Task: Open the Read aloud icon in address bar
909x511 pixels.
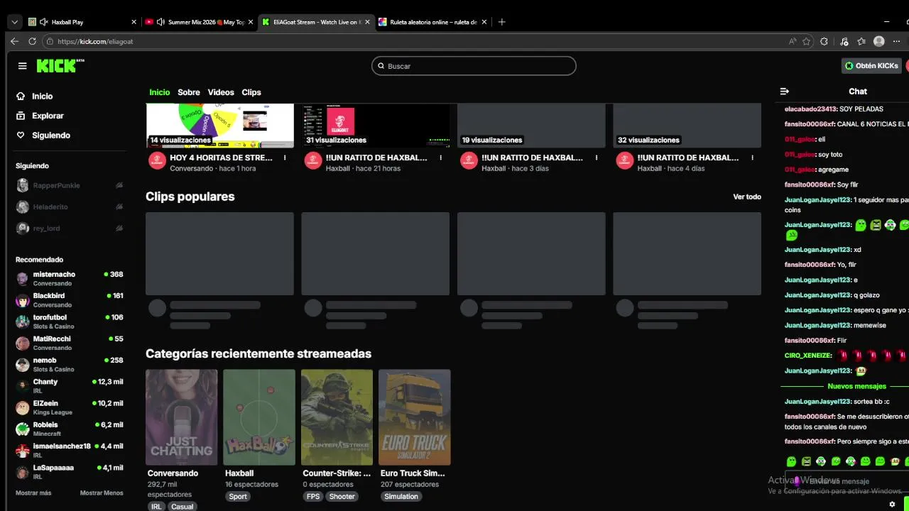Action: (793, 41)
